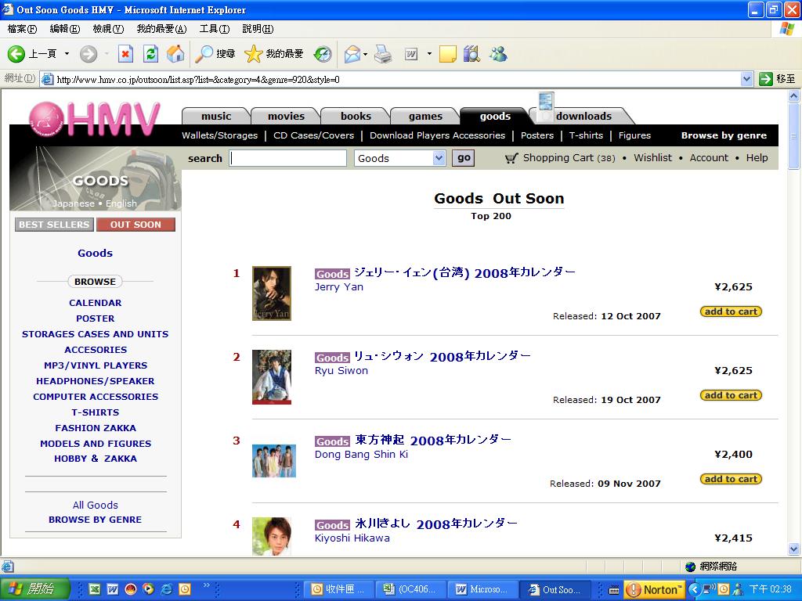Image resolution: width=802 pixels, height=601 pixels.
Task: Add Jerry Yan calendar to cart
Action: 731,311
